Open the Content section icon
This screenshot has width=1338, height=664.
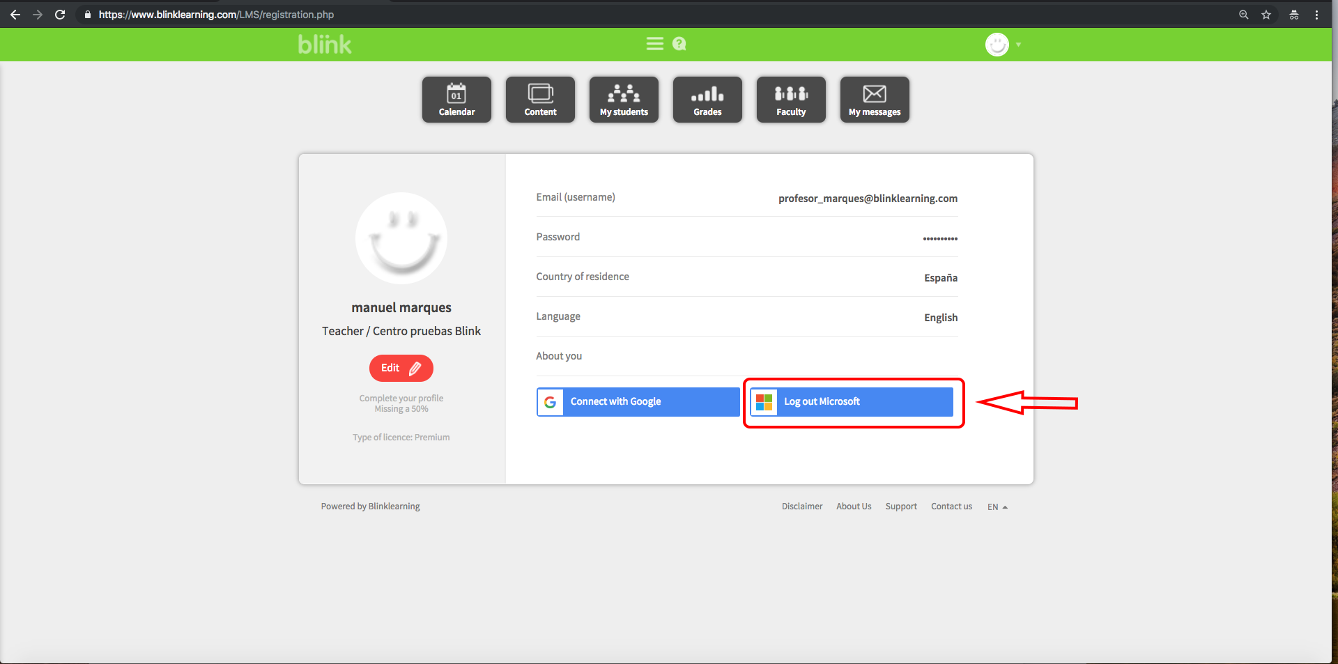click(x=540, y=100)
